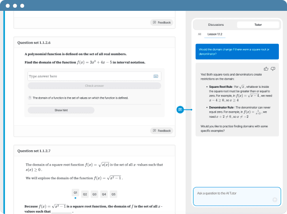This screenshot has height=214, width=287.
Task: Show the All conversations filter
Action: [x=199, y=34]
